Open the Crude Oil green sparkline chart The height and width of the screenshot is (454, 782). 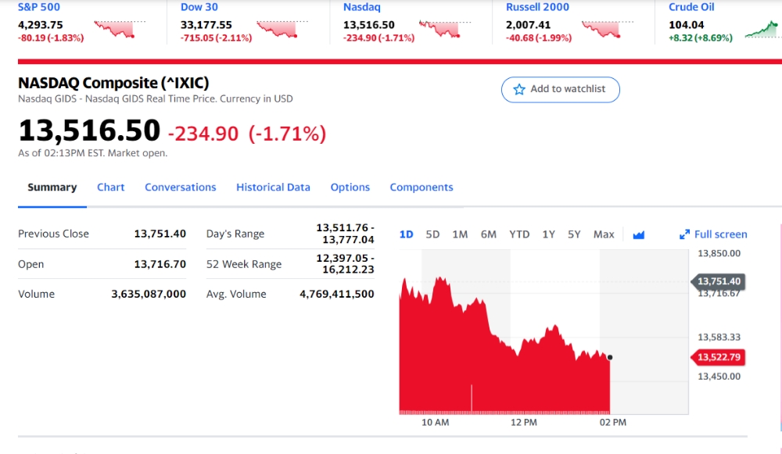(763, 30)
